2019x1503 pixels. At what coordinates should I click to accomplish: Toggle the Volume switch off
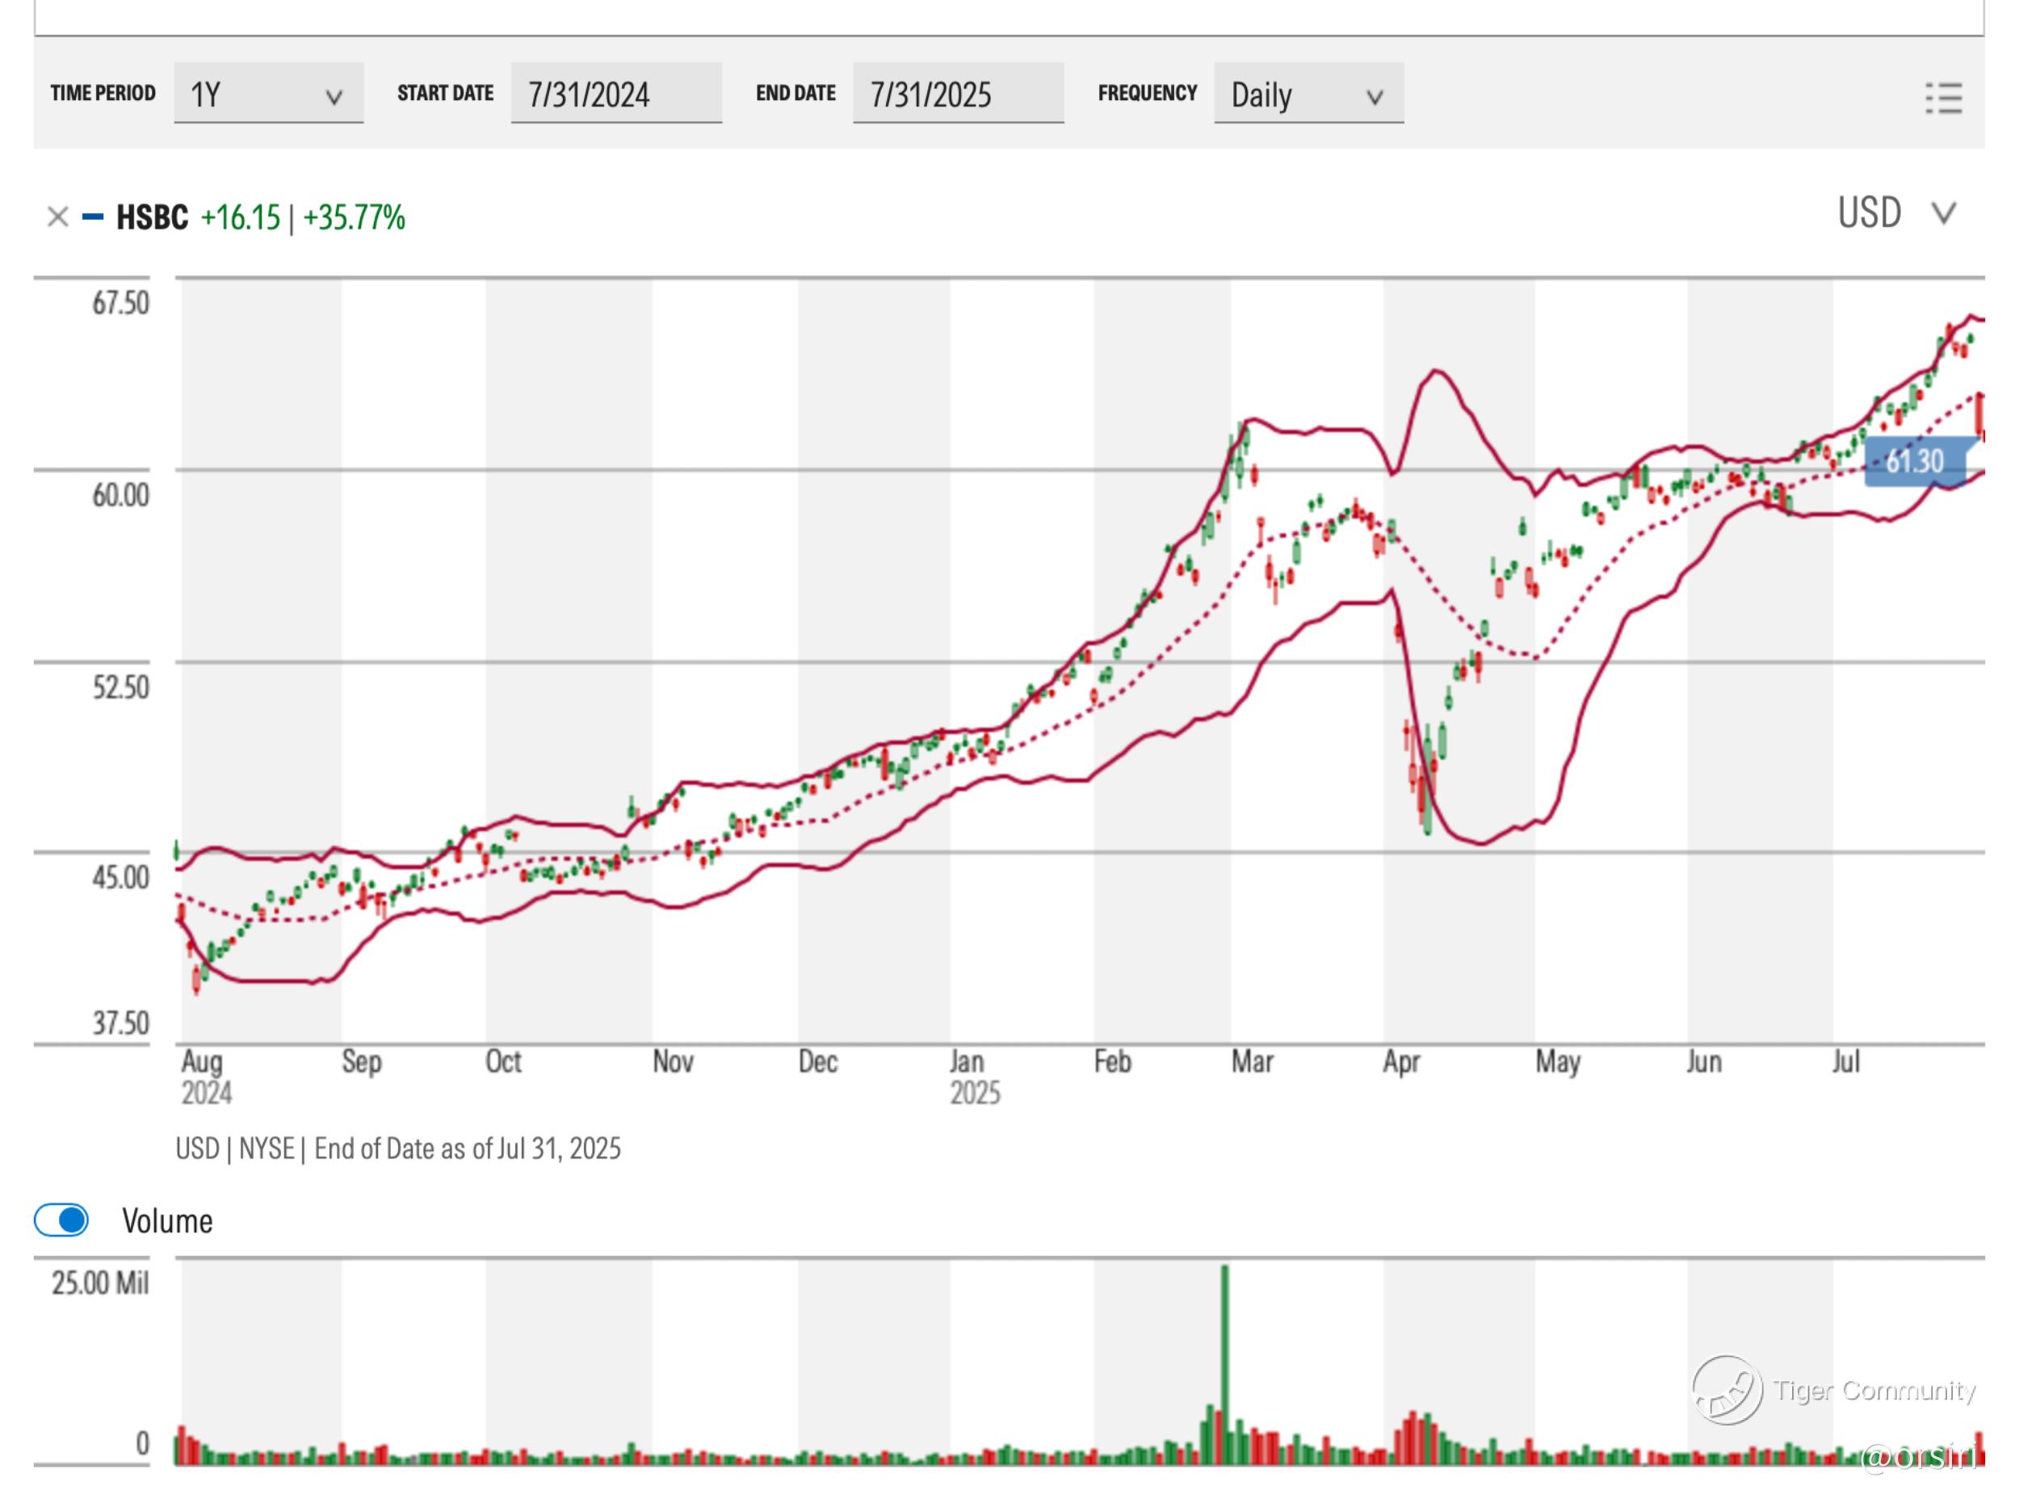coord(61,1220)
